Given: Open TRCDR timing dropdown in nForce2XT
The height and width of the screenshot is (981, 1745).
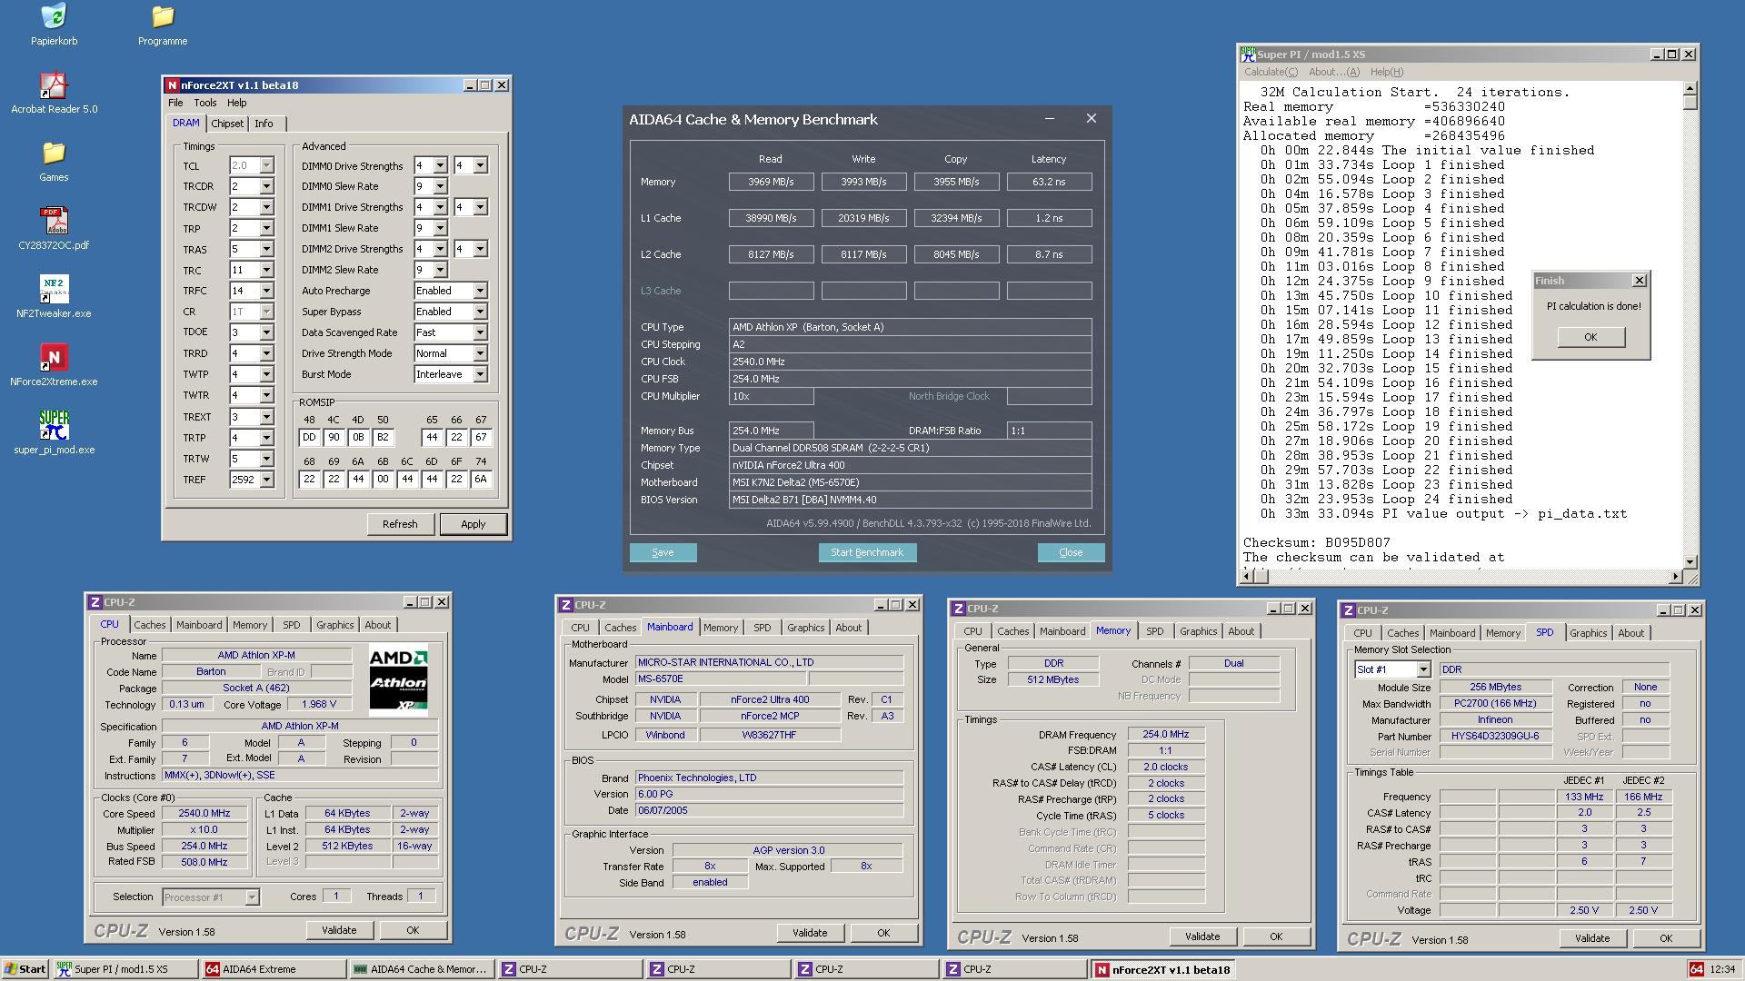Looking at the screenshot, I should (x=266, y=186).
